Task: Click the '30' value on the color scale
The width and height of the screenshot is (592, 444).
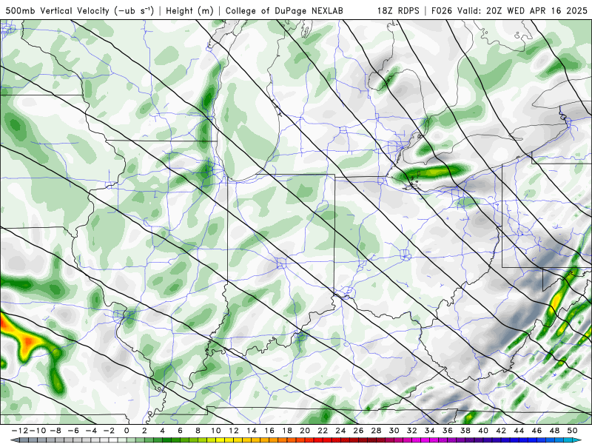Action: (x=394, y=431)
